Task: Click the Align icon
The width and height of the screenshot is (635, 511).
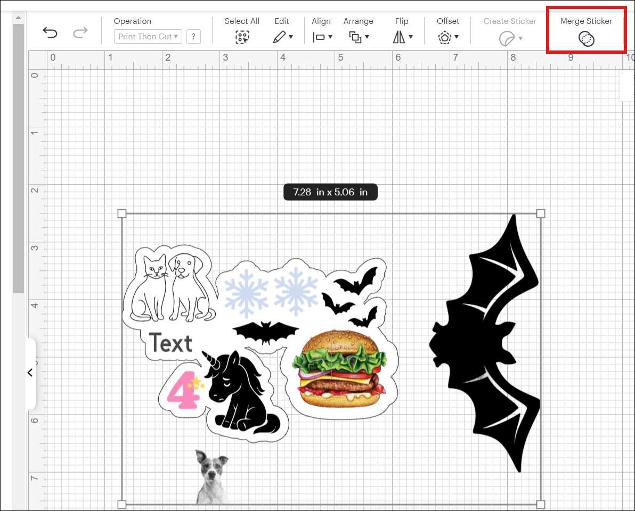Action: click(x=318, y=37)
